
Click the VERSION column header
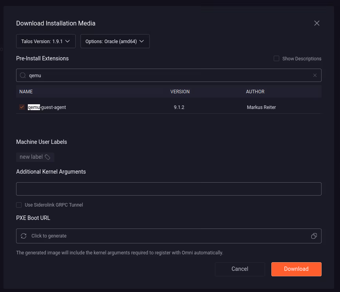pos(180,91)
